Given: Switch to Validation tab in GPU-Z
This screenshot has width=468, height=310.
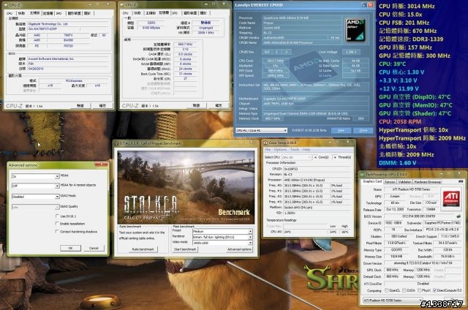Looking at the screenshot, I should click(404, 182).
